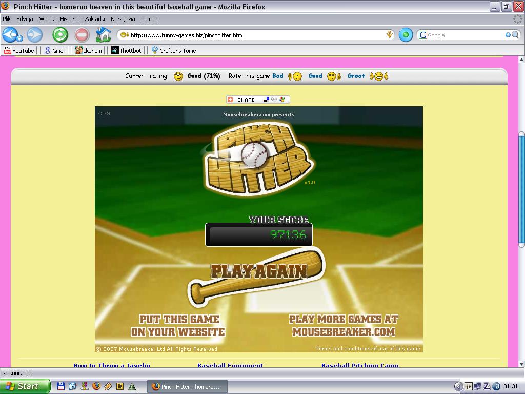This screenshot has height=394, width=525.
Task: Click the yellow play quick launch icon
Action: pos(120,386)
